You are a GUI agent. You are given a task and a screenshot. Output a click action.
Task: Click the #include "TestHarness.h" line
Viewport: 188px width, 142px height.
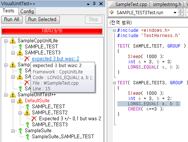[x=149, y=36]
